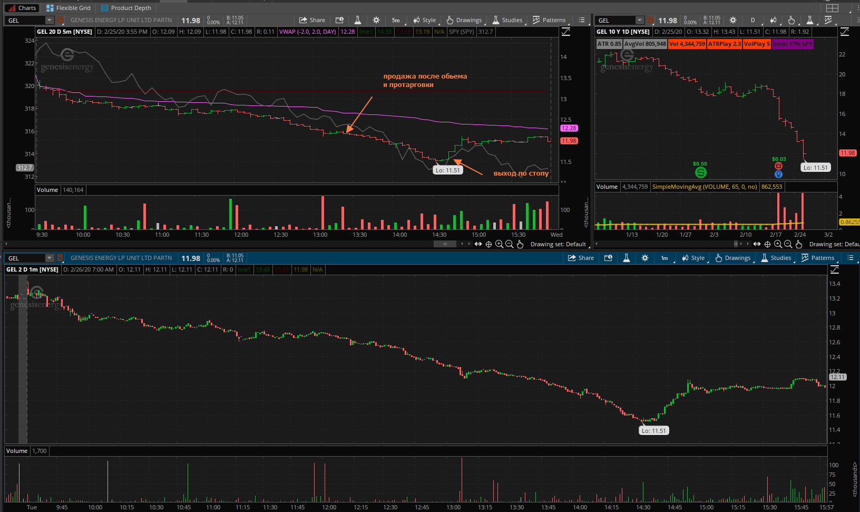The width and height of the screenshot is (860, 512).
Task: Open the Drawing set: Default selector under 5m chart
Action: pos(559,244)
